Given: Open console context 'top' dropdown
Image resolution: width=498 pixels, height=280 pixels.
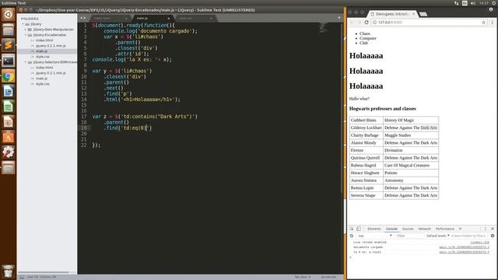Looking at the screenshot, I should tap(375, 236).
